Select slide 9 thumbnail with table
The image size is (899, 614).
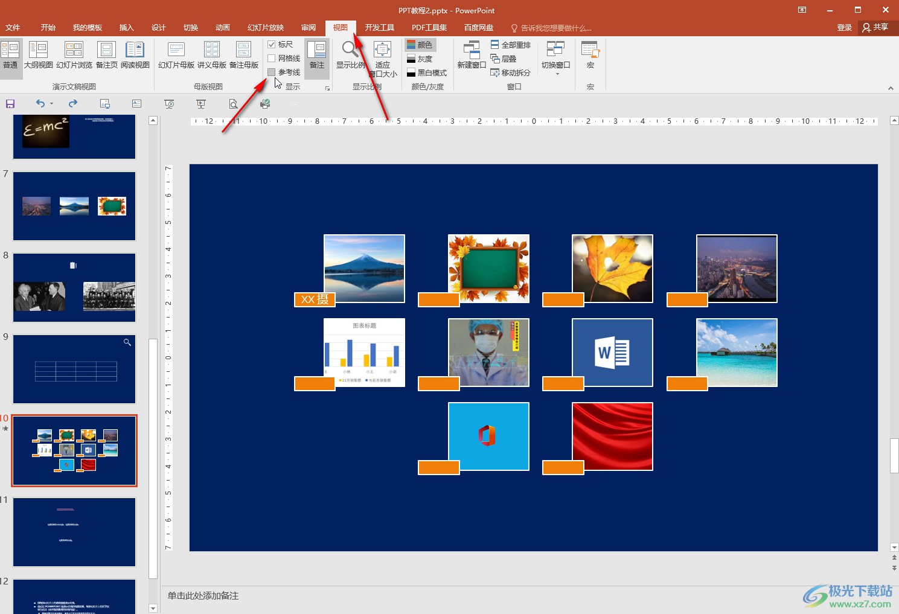pyautogui.click(x=74, y=369)
